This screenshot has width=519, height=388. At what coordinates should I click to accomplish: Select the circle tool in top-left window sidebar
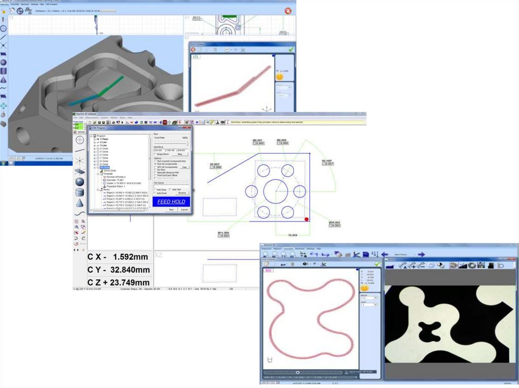coord(4,28)
